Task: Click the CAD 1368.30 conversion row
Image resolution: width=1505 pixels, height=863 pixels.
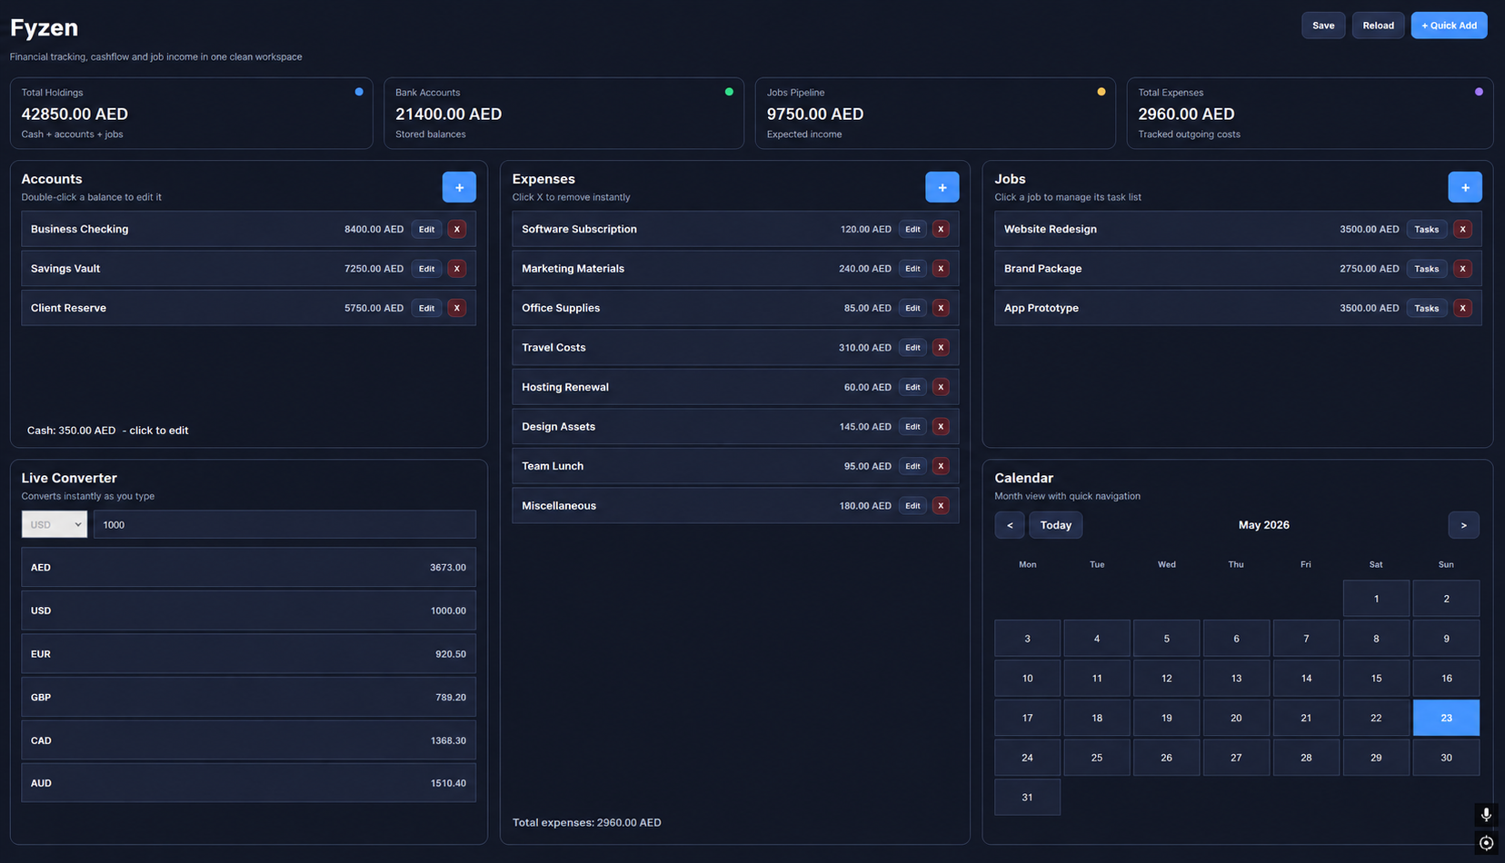Action: [248, 740]
